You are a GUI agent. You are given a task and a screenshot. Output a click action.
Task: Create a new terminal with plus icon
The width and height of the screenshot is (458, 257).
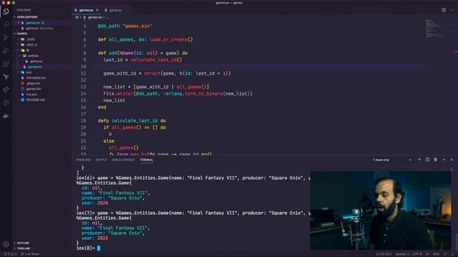pyautogui.click(x=419, y=160)
